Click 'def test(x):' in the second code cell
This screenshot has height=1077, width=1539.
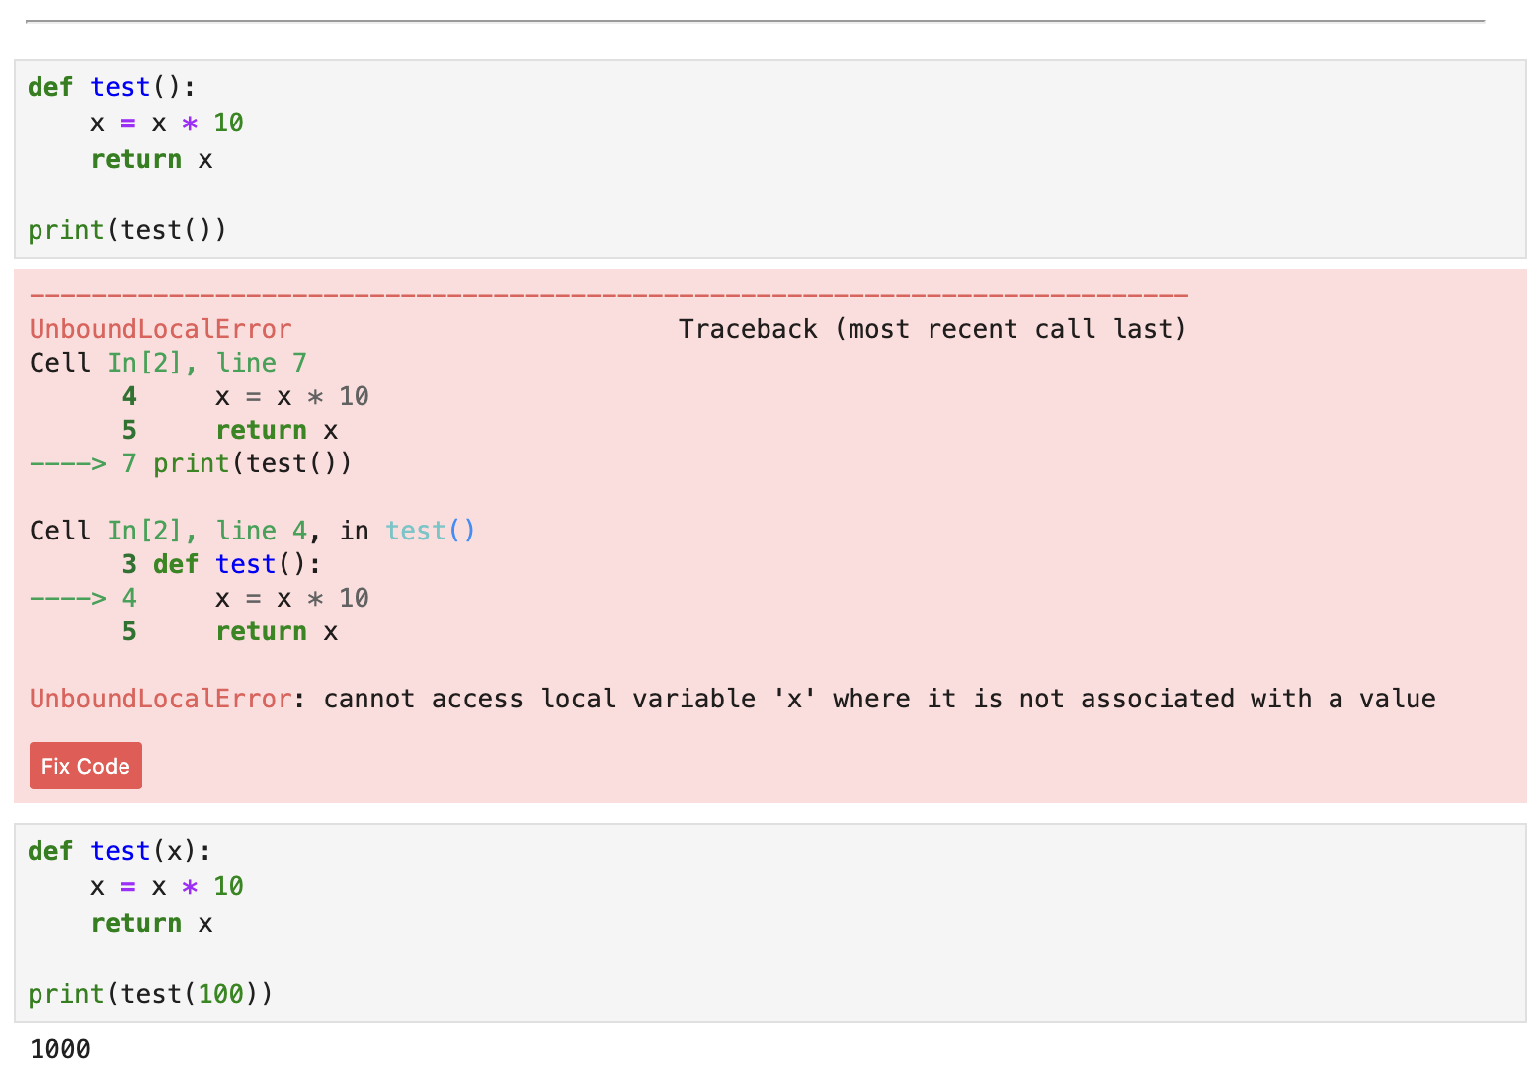click(120, 851)
